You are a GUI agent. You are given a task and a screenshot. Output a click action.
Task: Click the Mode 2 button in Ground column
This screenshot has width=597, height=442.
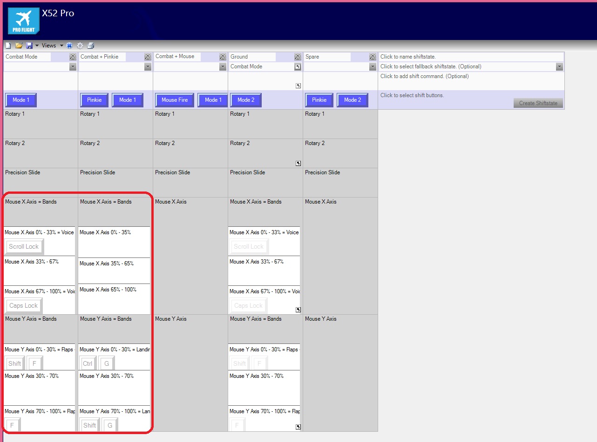tap(246, 100)
